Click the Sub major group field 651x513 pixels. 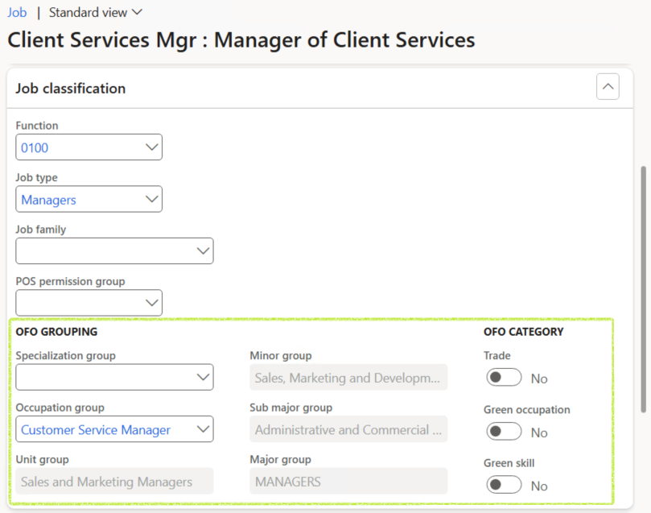348,429
